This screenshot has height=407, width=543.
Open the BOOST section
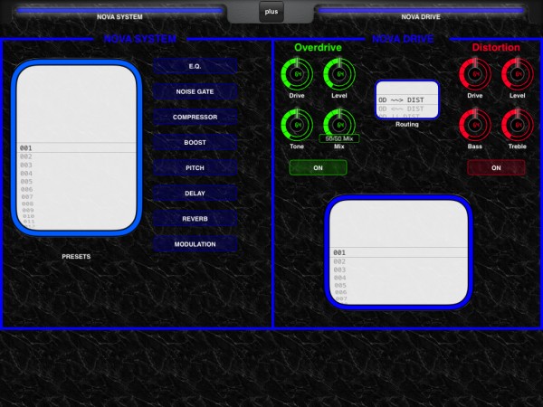click(195, 143)
